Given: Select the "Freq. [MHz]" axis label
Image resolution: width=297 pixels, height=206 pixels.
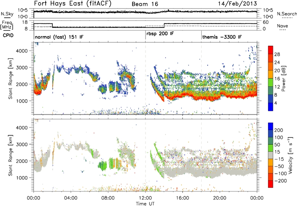Looking at the screenshot, I should click(7, 25).
